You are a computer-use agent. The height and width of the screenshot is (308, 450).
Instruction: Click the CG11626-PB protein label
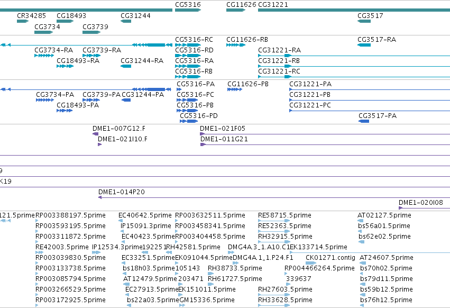(x=248, y=84)
